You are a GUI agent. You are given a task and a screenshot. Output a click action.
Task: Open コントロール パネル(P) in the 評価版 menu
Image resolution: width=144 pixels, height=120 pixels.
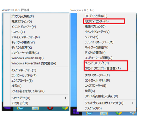click(36, 76)
